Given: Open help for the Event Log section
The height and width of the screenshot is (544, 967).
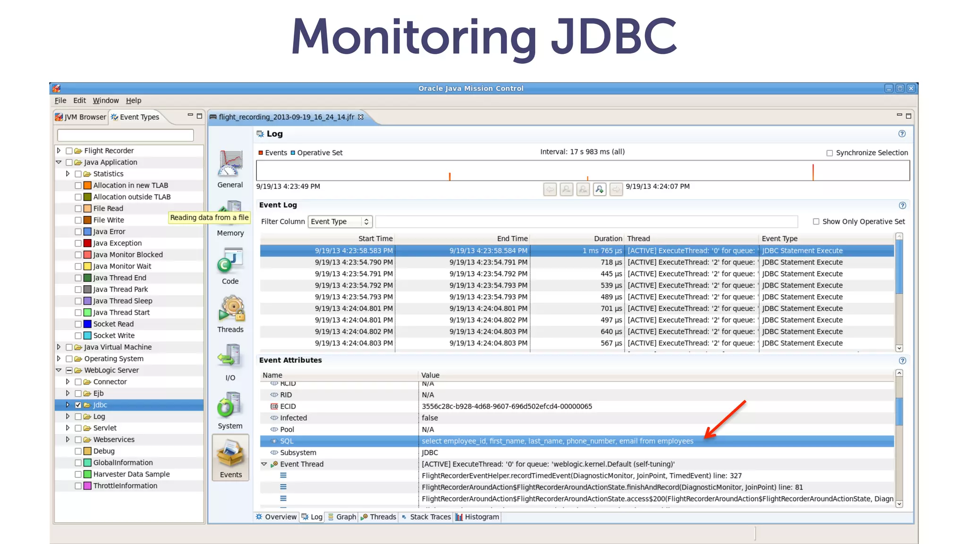Looking at the screenshot, I should (902, 205).
